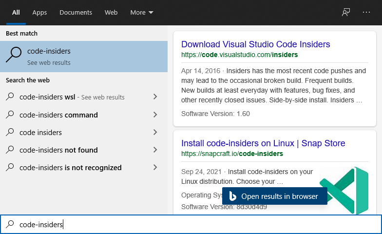The height and width of the screenshot is (234, 382).
Task: Click the feedback person icon
Action: coord(346,12)
